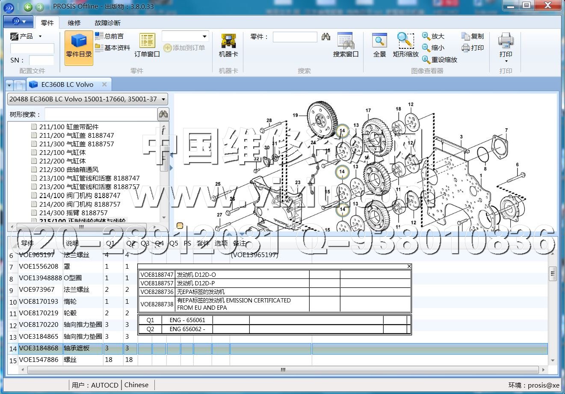This screenshot has height=394, width=565.
Task: Click the 零件 search input field
Action: point(295,37)
